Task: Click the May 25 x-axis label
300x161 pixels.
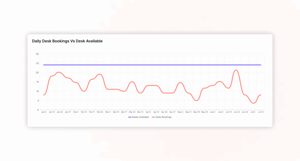Action: 204,112
